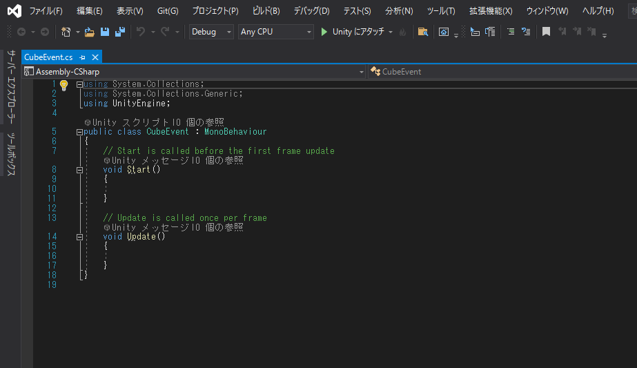This screenshot has width=637, height=368.
Task: Open the Redo history dropdown arrow
Action: click(x=177, y=32)
